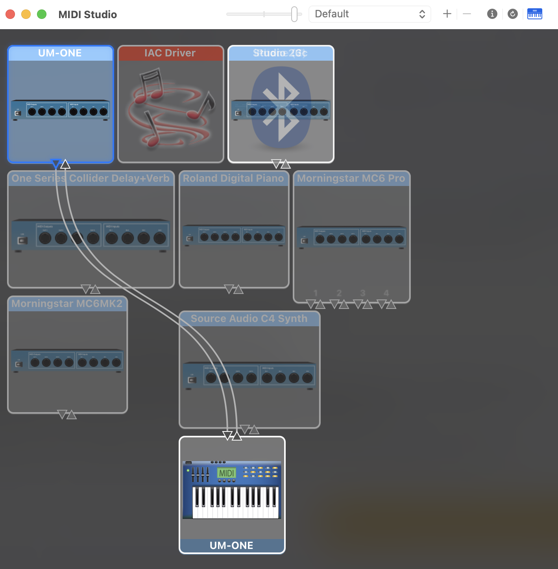Click MC6 Pro port 3 up arrow
The width and height of the screenshot is (558, 569).
pos(368,304)
